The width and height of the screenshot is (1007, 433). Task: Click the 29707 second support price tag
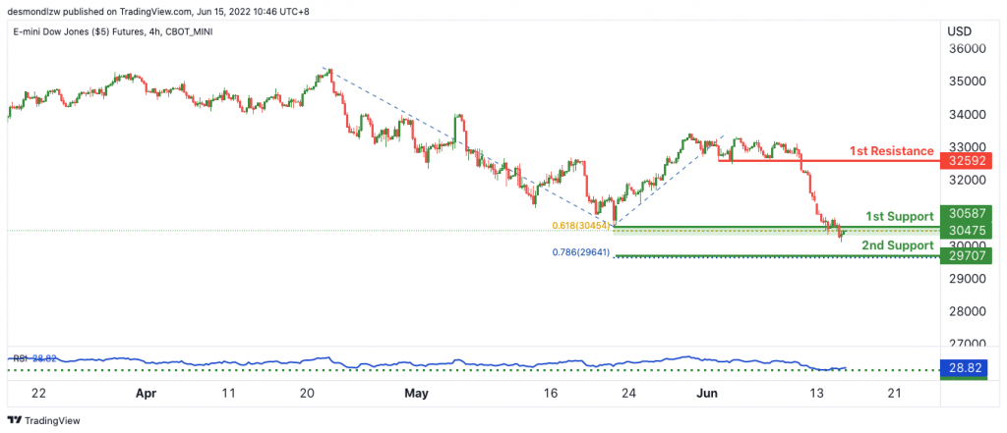pyautogui.click(x=966, y=256)
